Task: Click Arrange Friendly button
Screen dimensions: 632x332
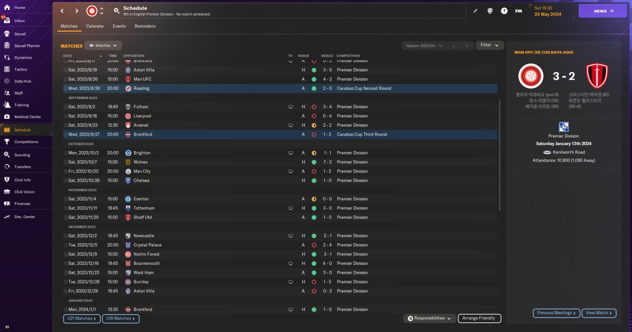Action: [479, 319]
